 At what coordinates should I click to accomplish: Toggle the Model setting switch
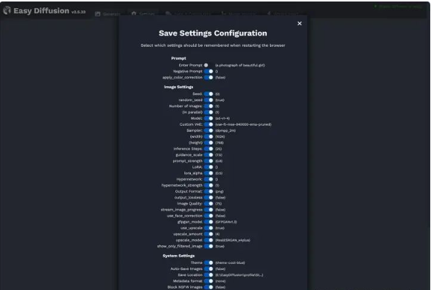(x=208, y=118)
